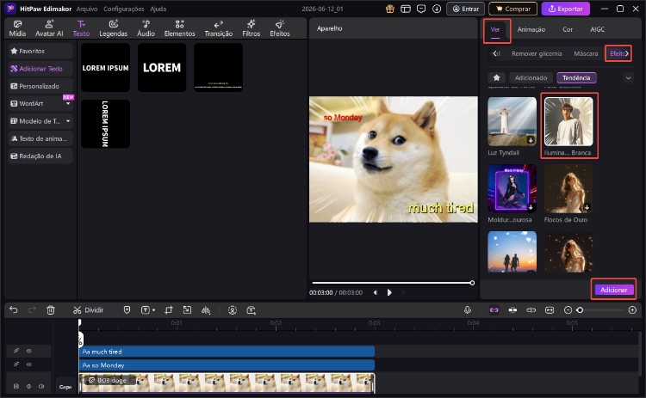Click the Adicionar button
Viewport: 646px width, 398px height.
click(x=613, y=290)
